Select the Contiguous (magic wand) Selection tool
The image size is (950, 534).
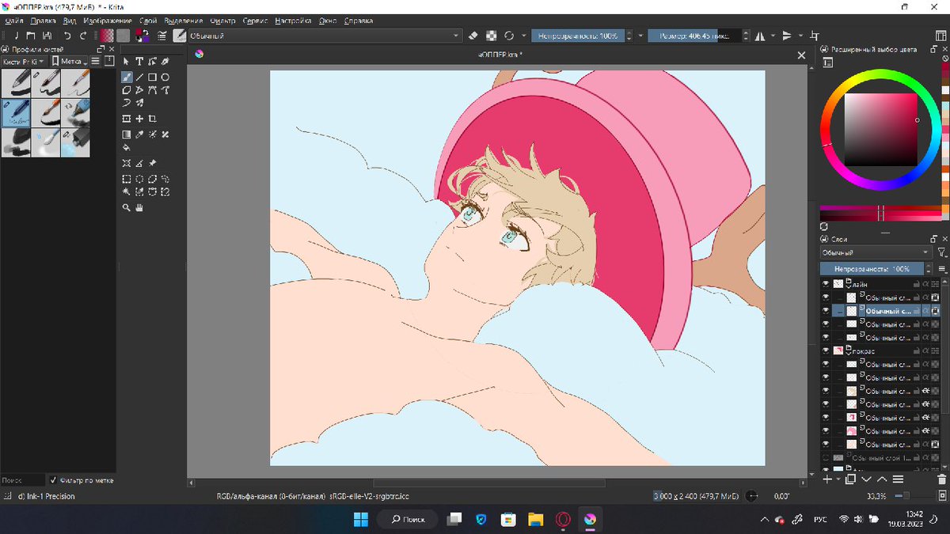126,191
